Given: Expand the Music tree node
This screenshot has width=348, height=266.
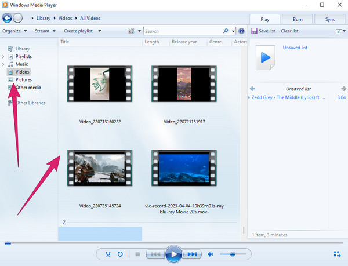Looking at the screenshot, I should pyautogui.click(x=3, y=64).
